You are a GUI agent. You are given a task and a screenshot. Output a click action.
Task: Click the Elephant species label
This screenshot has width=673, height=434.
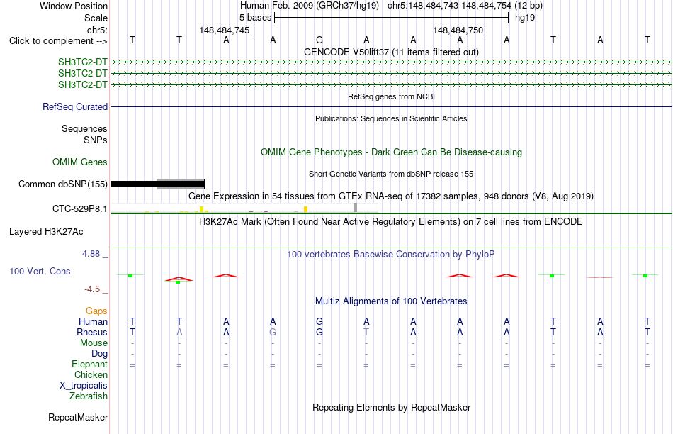point(89,364)
